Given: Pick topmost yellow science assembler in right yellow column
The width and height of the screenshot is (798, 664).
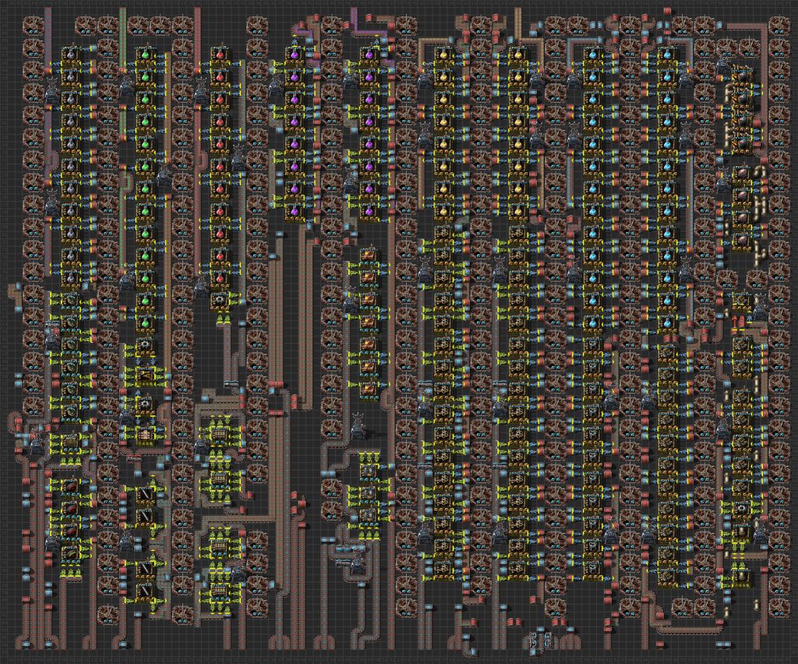Looking at the screenshot, I should click(x=517, y=55).
